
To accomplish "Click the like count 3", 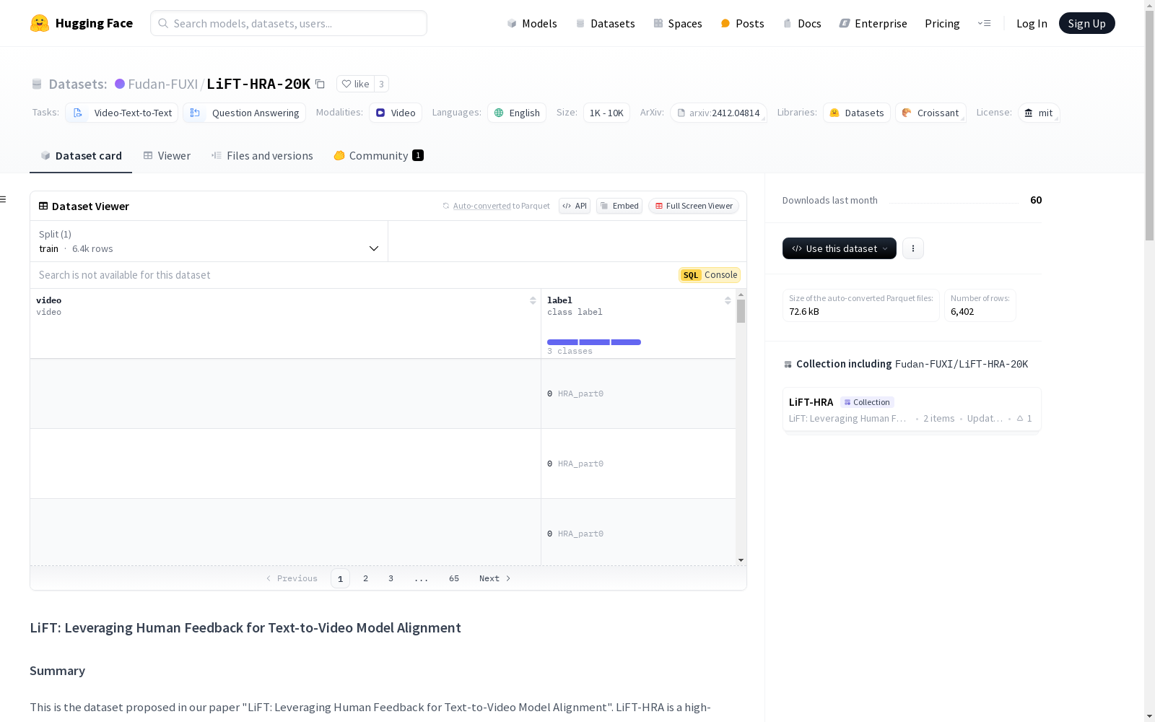I will pyautogui.click(x=382, y=84).
